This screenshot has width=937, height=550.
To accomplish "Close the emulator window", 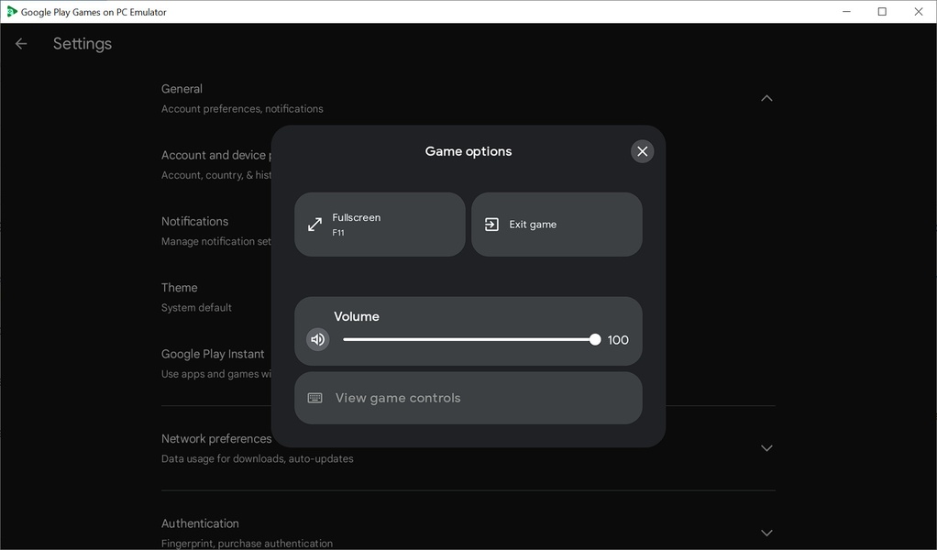I will pos(918,12).
